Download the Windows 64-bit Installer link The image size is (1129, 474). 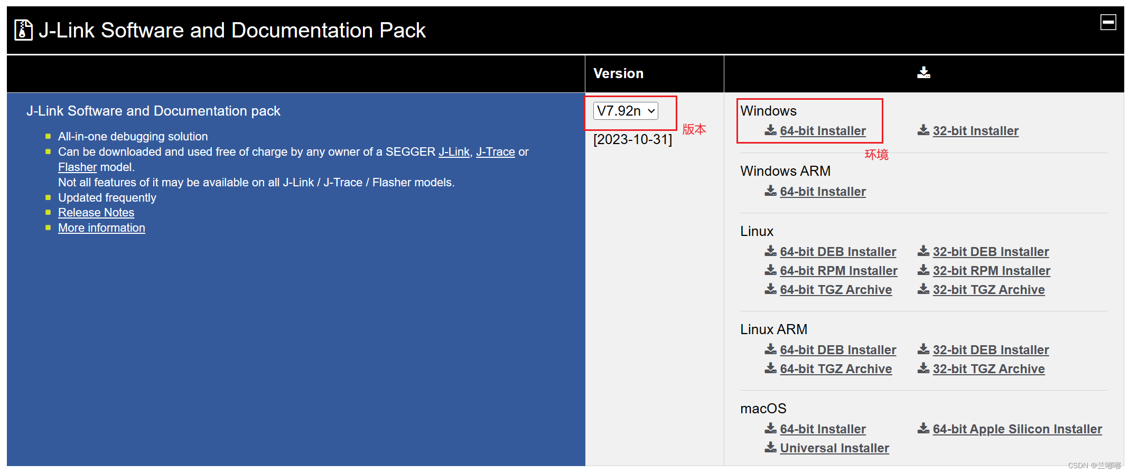pos(823,131)
